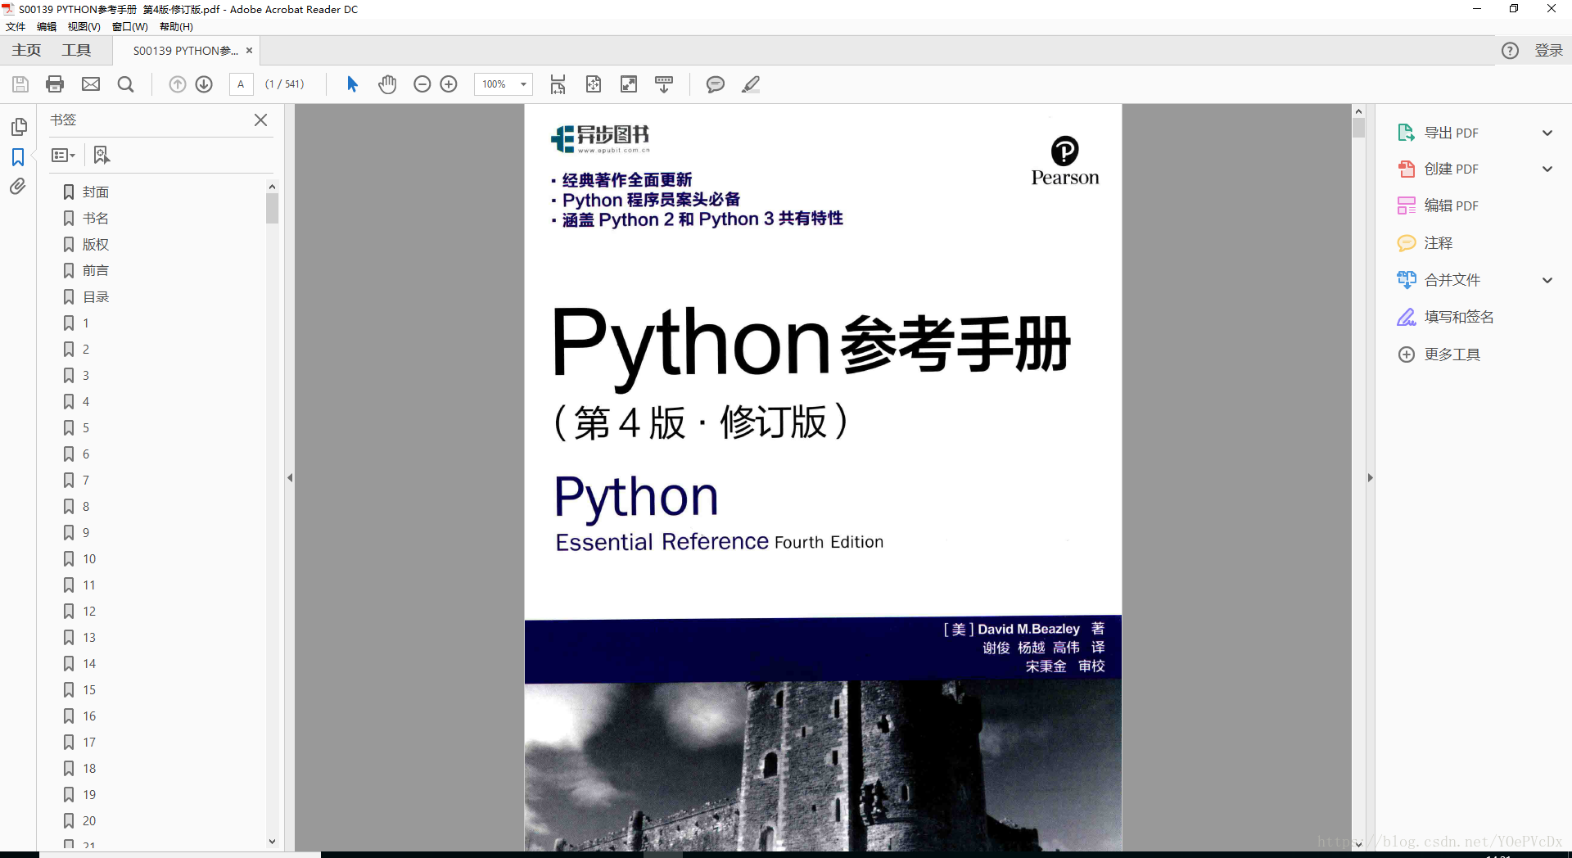This screenshot has width=1572, height=858.
Task: Click the bookmarks panel scrollbar thumb
Action: click(x=273, y=208)
